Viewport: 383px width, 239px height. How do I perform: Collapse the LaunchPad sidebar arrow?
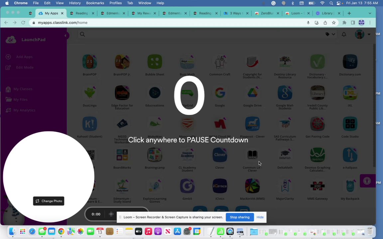click(65, 36)
